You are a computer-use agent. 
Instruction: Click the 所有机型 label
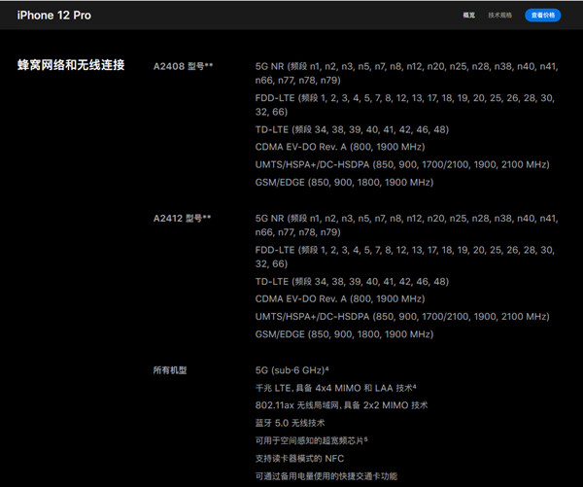[170, 370]
